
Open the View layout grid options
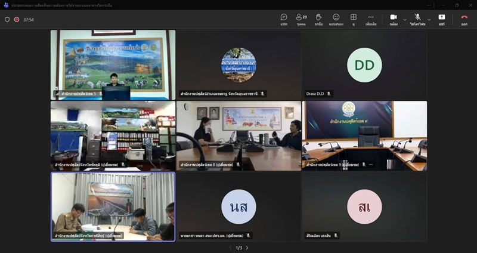tap(354, 19)
